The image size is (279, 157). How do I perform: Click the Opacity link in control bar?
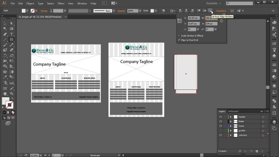[122, 11]
